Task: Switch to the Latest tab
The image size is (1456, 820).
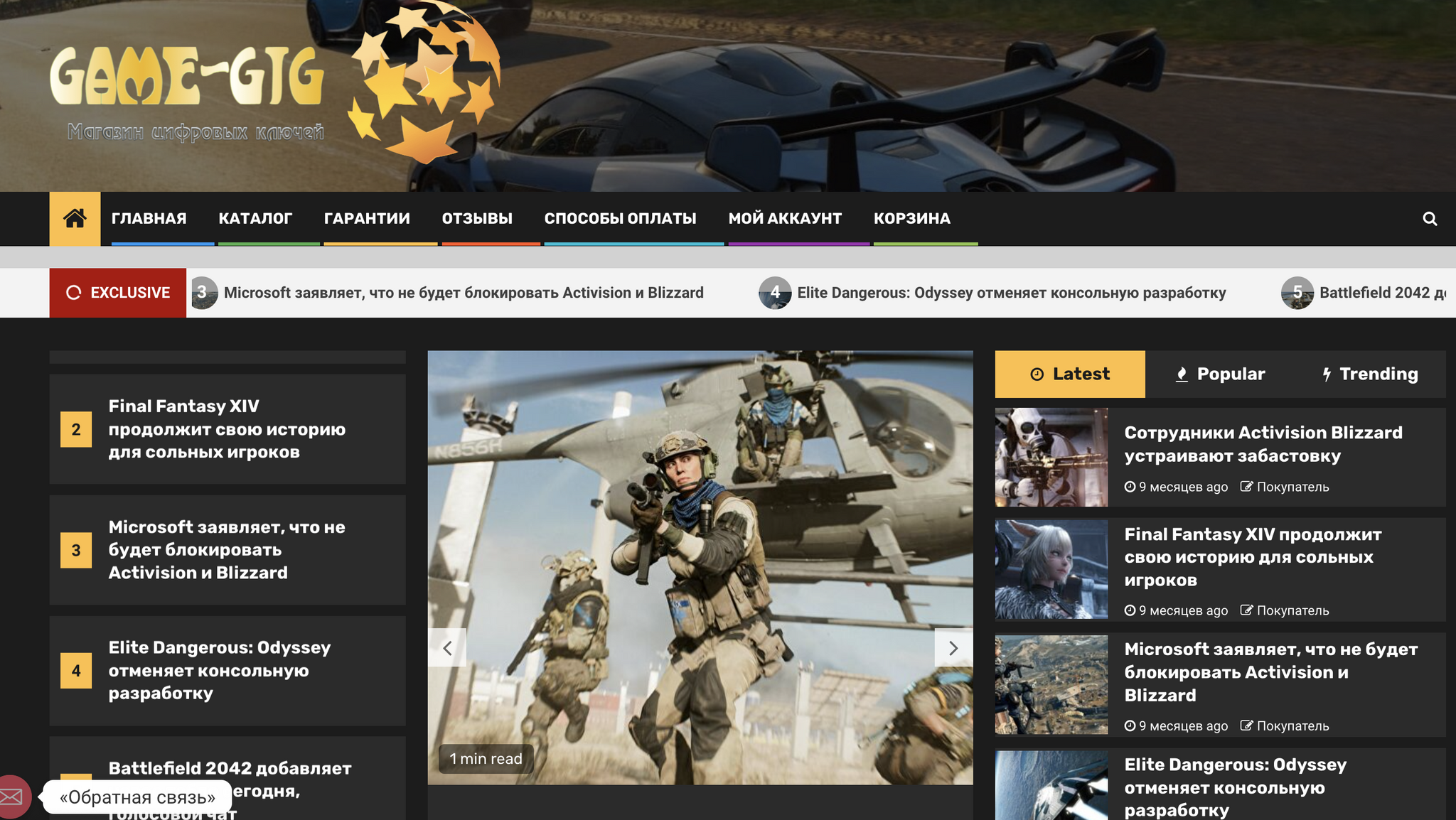Action: click(x=1070, y=374)
